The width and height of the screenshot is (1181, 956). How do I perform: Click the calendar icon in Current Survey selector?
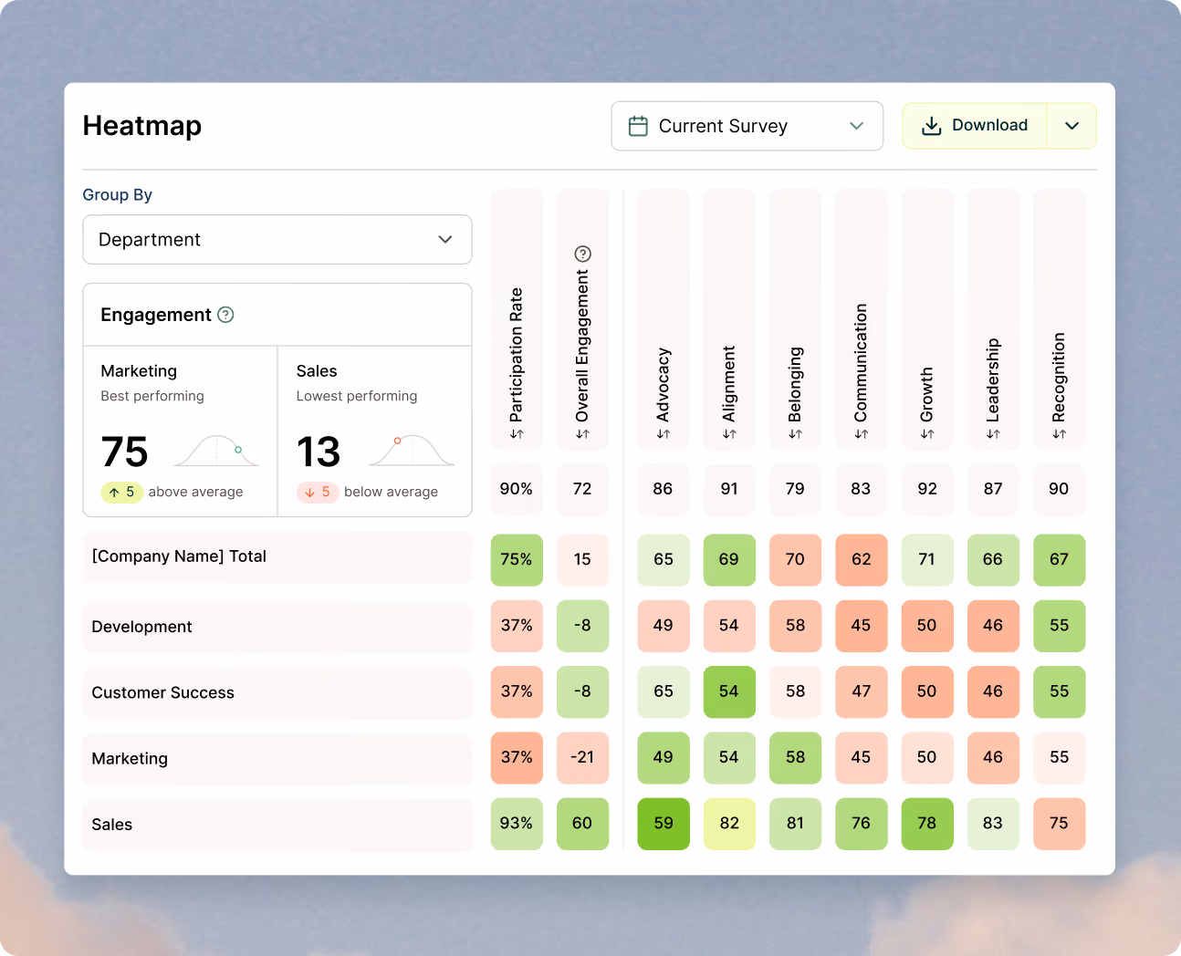point(638,126)
